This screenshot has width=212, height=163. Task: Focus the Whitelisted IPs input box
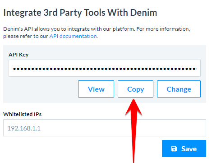(105, 128)
